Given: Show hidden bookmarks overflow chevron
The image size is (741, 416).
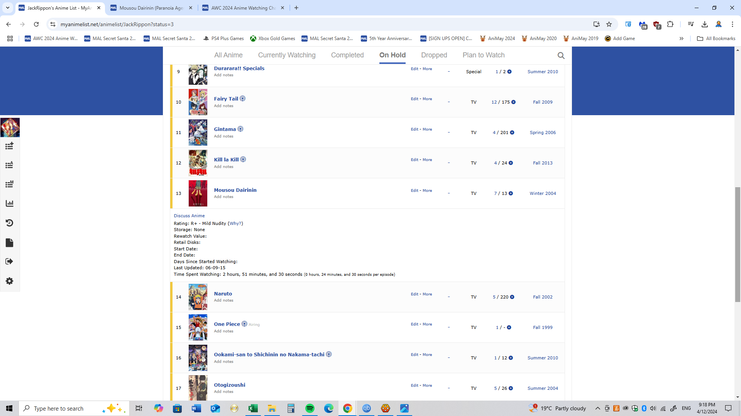Looking at the screenshot, I should coord(681,39).
